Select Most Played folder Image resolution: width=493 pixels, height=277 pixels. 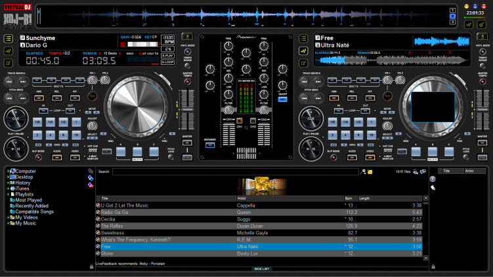click(x=28, y=200)
